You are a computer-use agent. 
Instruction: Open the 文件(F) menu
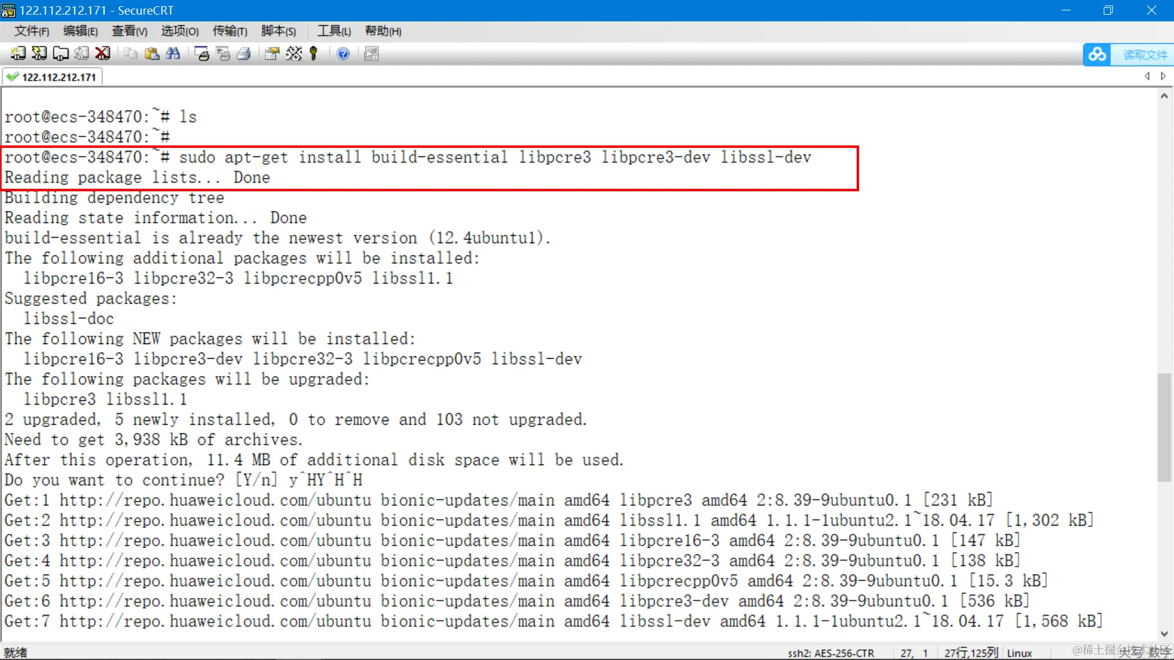click(31, 31)
